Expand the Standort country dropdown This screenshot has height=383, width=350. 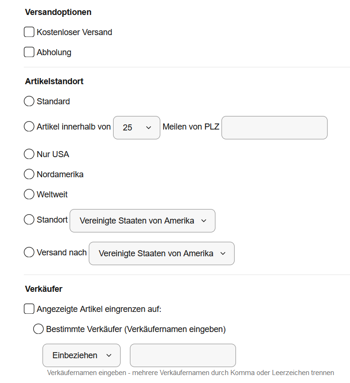click(143, 221)
